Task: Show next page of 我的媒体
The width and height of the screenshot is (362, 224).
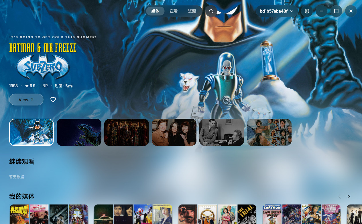Action: coord(349,197)
